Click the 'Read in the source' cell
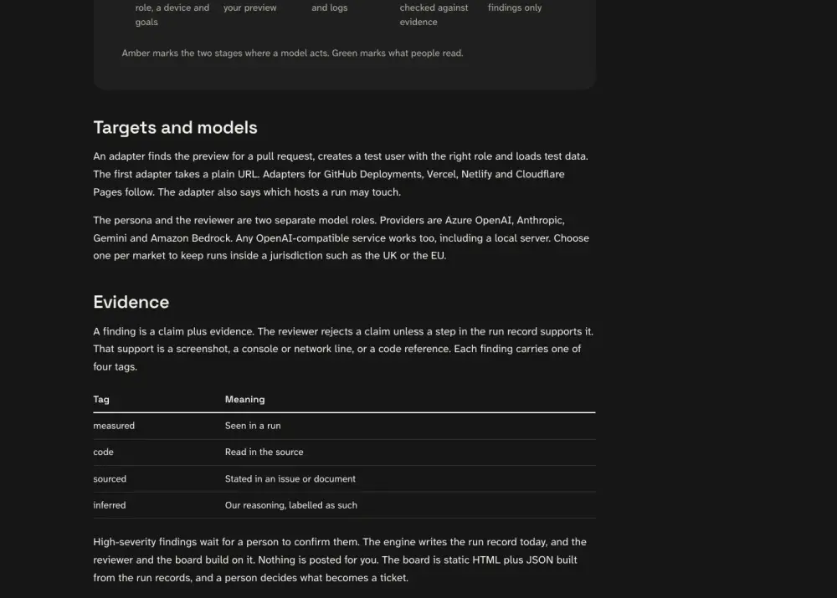Image resolution: width=837 pixels, height=598 pixels. [264, 452]
